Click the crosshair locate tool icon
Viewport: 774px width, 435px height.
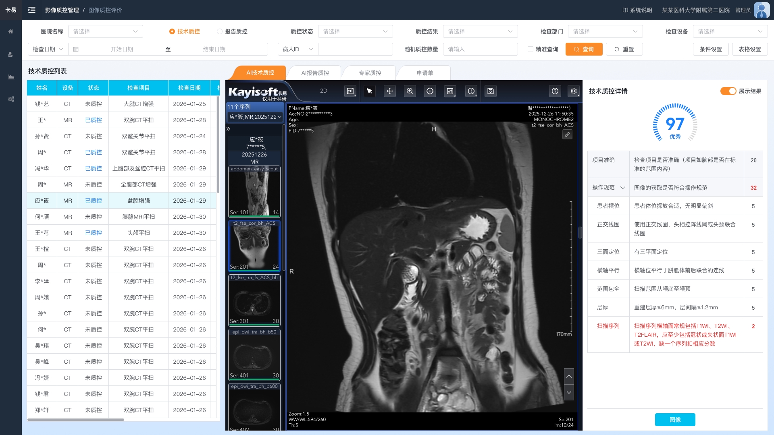(x=430, y=91)
